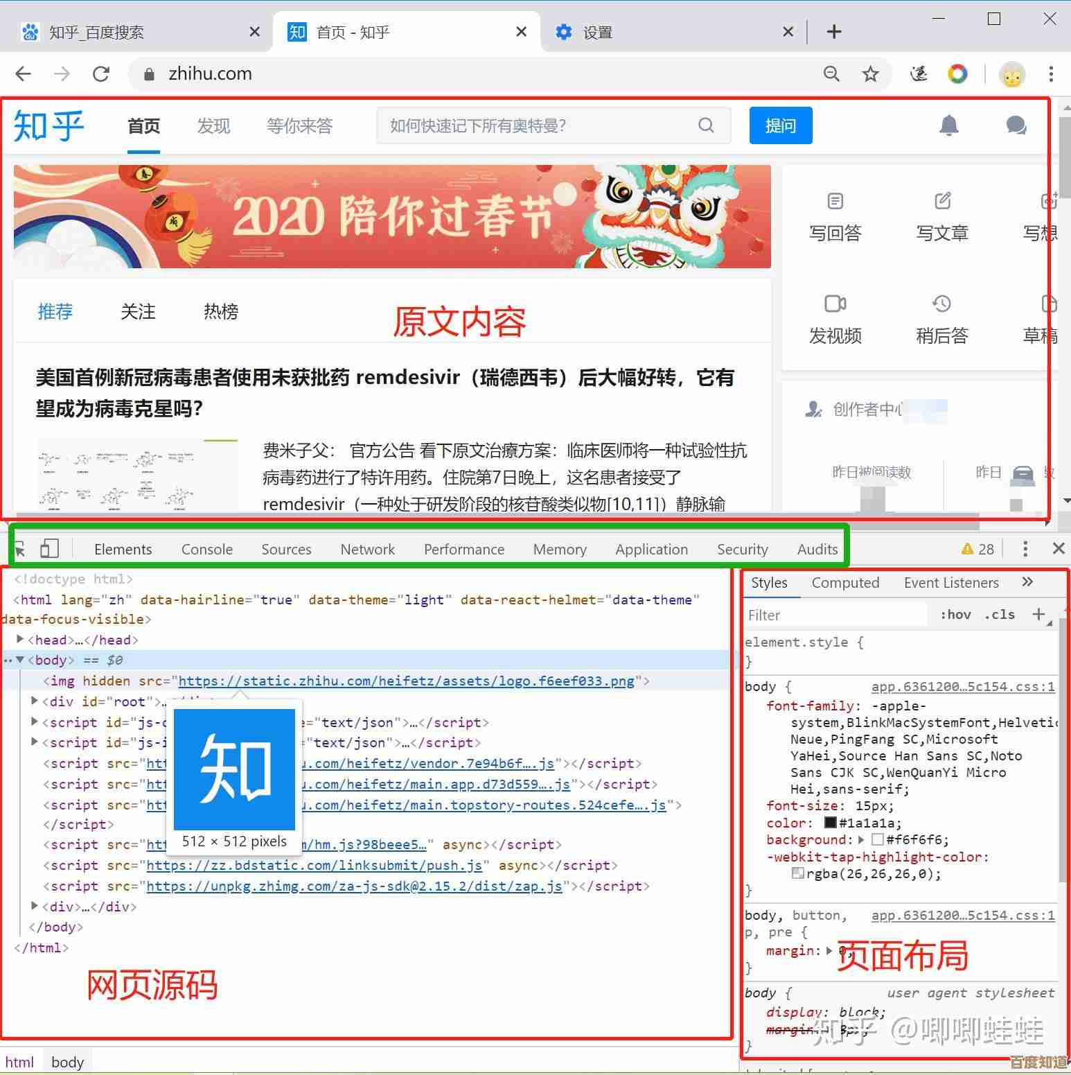This screenshot has width=1071, height=1075.
Task: Open the DevTools three-dot options menu
Action: pos(1025,548)
